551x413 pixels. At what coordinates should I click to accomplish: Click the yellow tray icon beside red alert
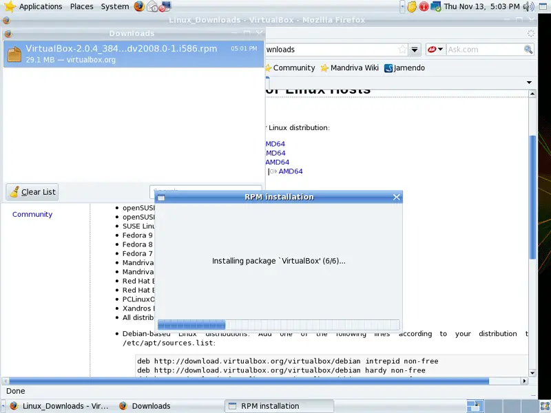pos(412,6)
